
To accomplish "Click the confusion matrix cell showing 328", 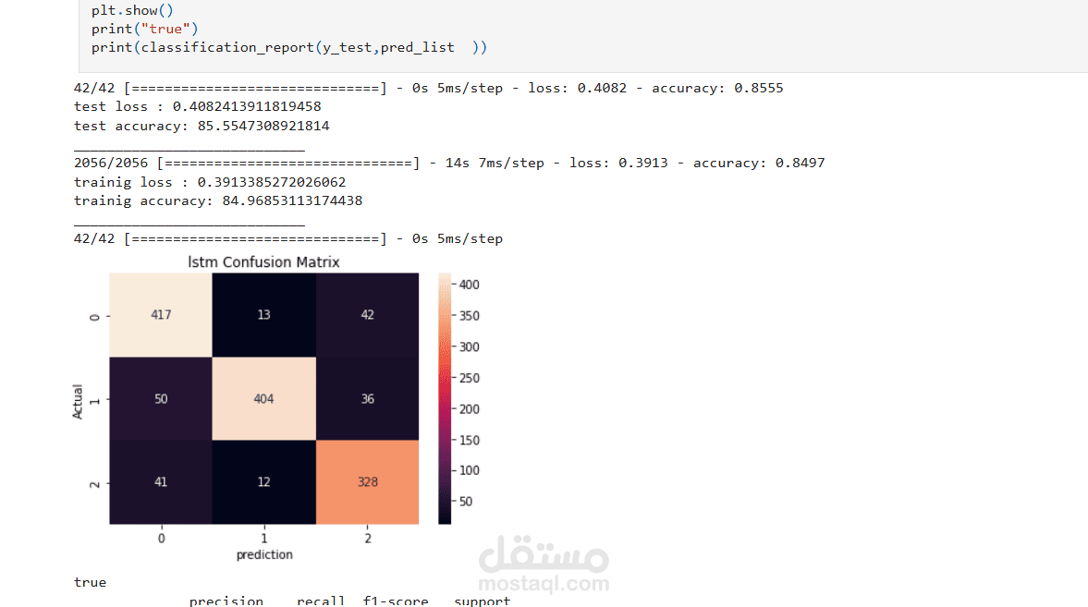I will 367,482.
